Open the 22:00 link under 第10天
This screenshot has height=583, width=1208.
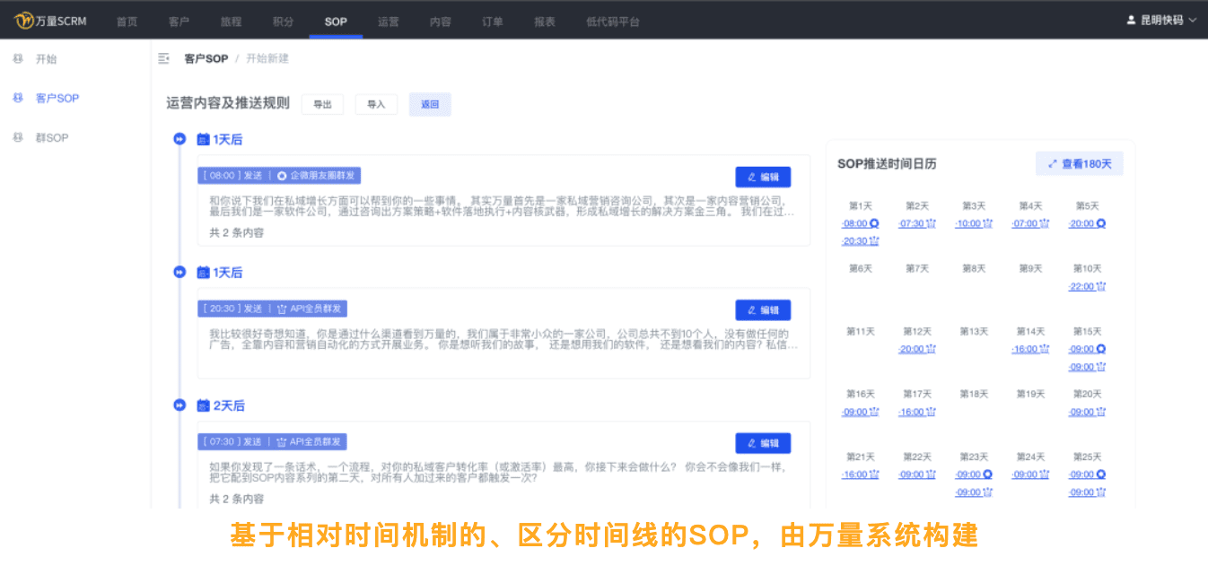click(x=1087, y=286)
